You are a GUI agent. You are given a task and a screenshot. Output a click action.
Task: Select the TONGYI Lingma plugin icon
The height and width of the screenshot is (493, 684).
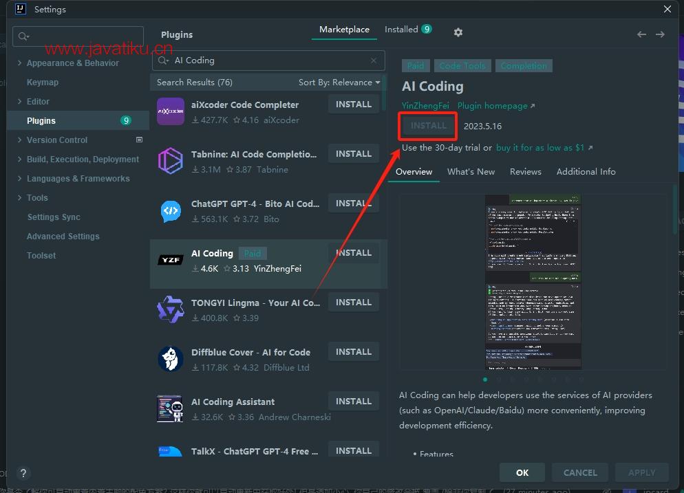pos(170,309)
